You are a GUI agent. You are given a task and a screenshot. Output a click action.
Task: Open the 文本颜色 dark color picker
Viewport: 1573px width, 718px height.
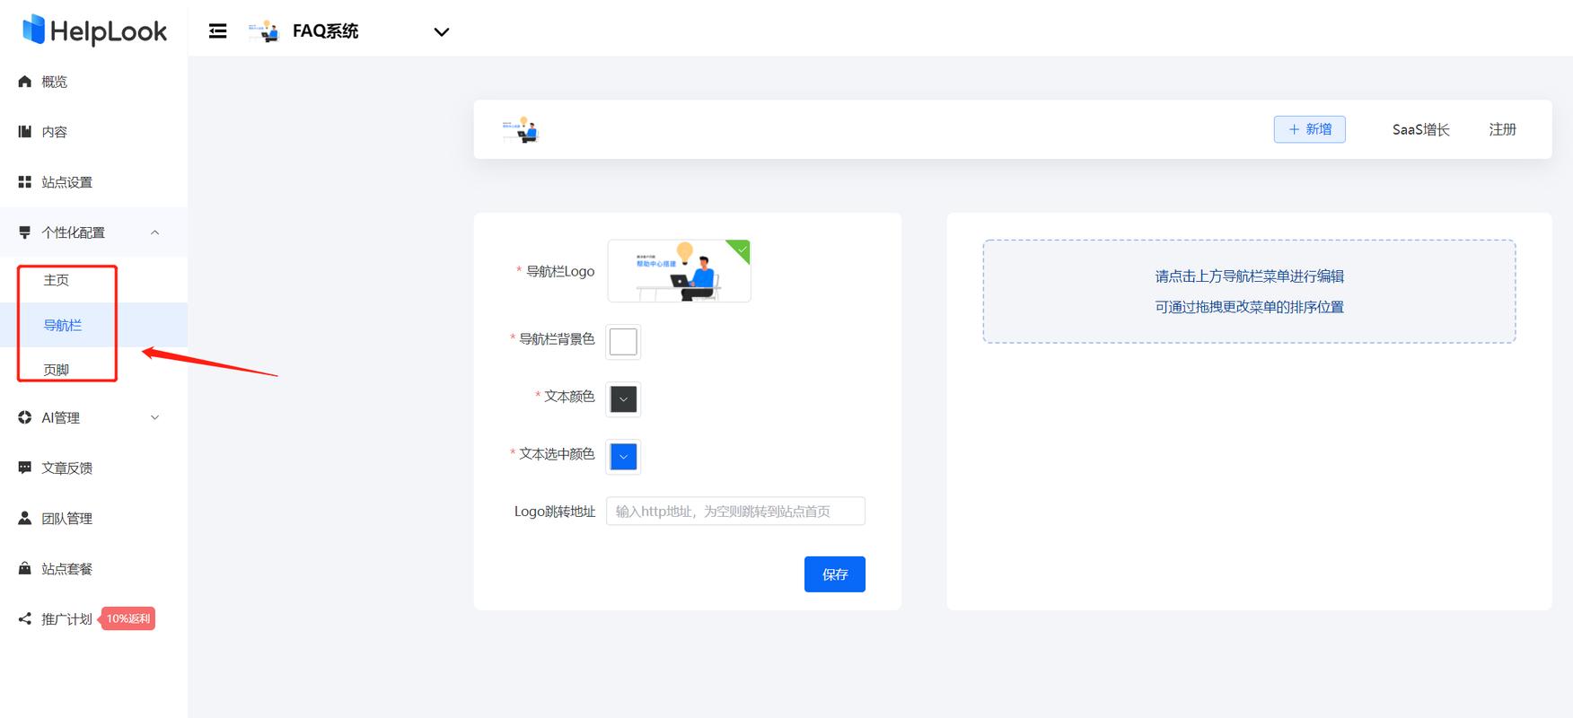(623, 399)
